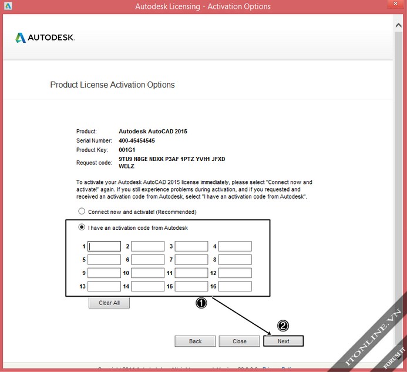
Task: Go Back to the previous step
Action: click(x=195, y=341)
